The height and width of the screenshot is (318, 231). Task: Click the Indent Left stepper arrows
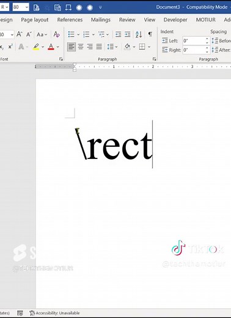click(x=207, y=41)
